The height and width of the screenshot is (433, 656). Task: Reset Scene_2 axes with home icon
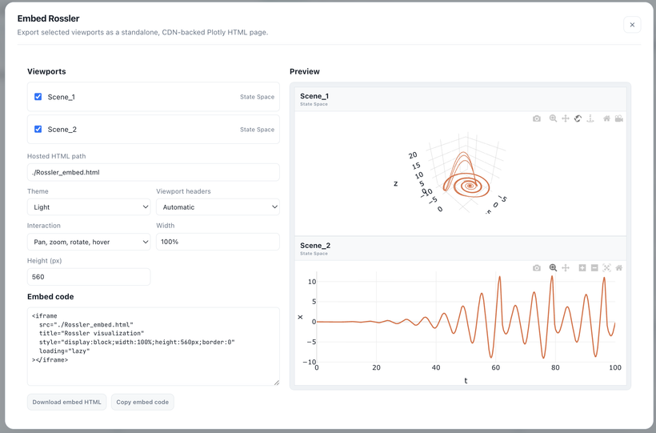(618, 268)
